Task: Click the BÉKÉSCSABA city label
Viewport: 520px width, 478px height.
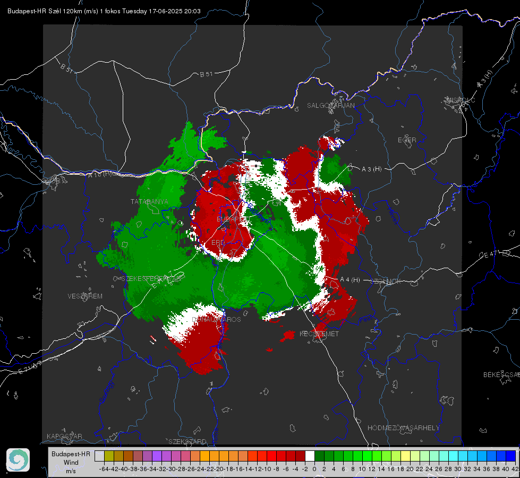Action: pos(501,375)
